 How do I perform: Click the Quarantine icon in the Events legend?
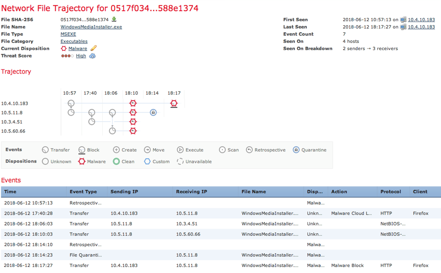point(296,150)
